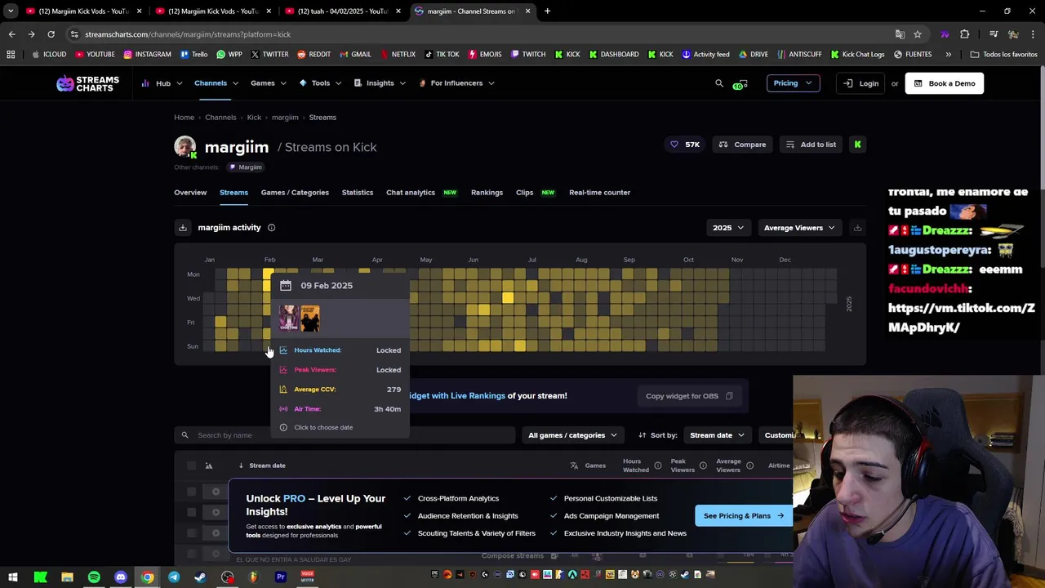Expand the Tools menu
The width and height of the screenshot is (1045, 588).
[x=320, y=83]
